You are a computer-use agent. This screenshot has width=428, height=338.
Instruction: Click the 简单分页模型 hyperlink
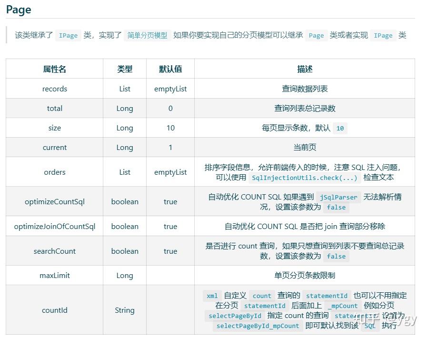pos(146,35)
